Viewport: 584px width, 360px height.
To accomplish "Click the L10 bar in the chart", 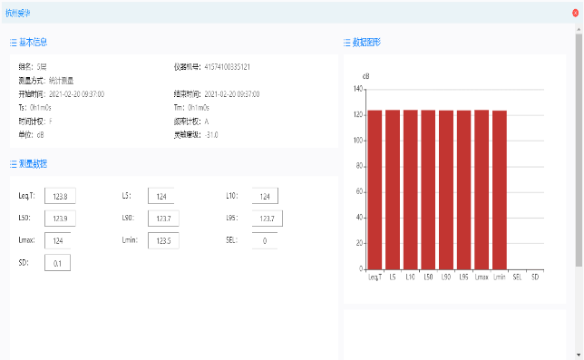I will 411,190.
